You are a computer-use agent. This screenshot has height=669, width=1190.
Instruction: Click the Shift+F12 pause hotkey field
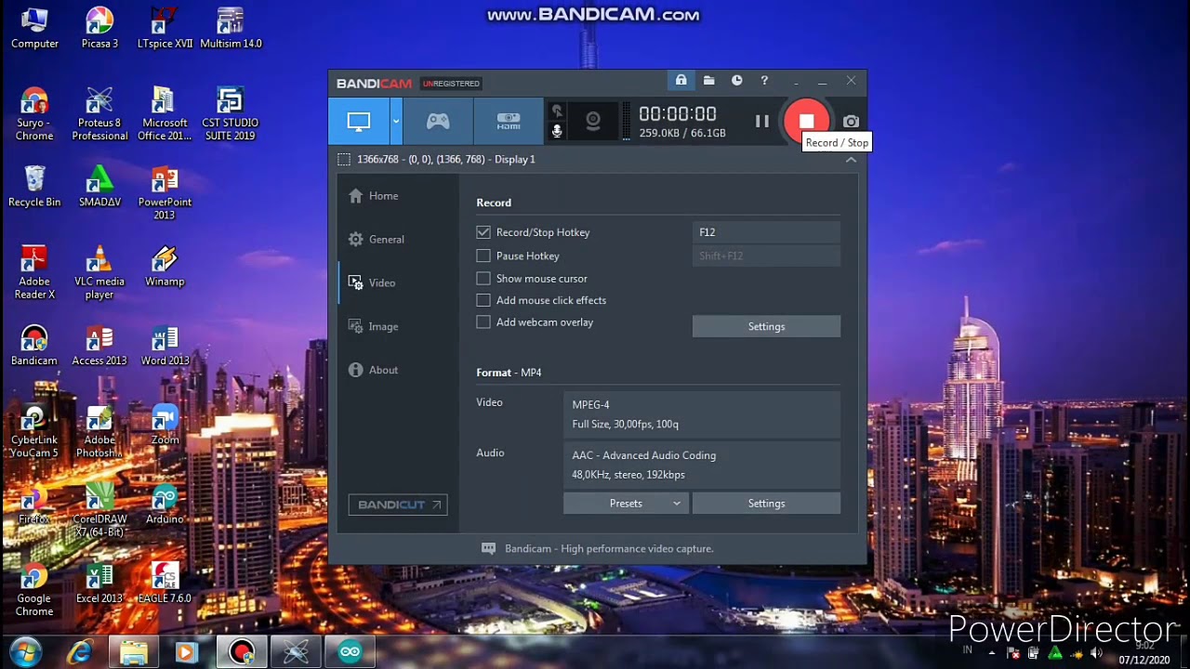coord(766,256)
